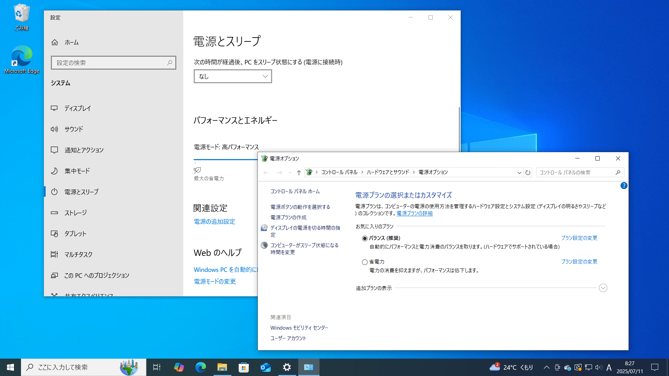
Task: Click プラン設定の変更 for バランス plan
Action: point(579,238)
